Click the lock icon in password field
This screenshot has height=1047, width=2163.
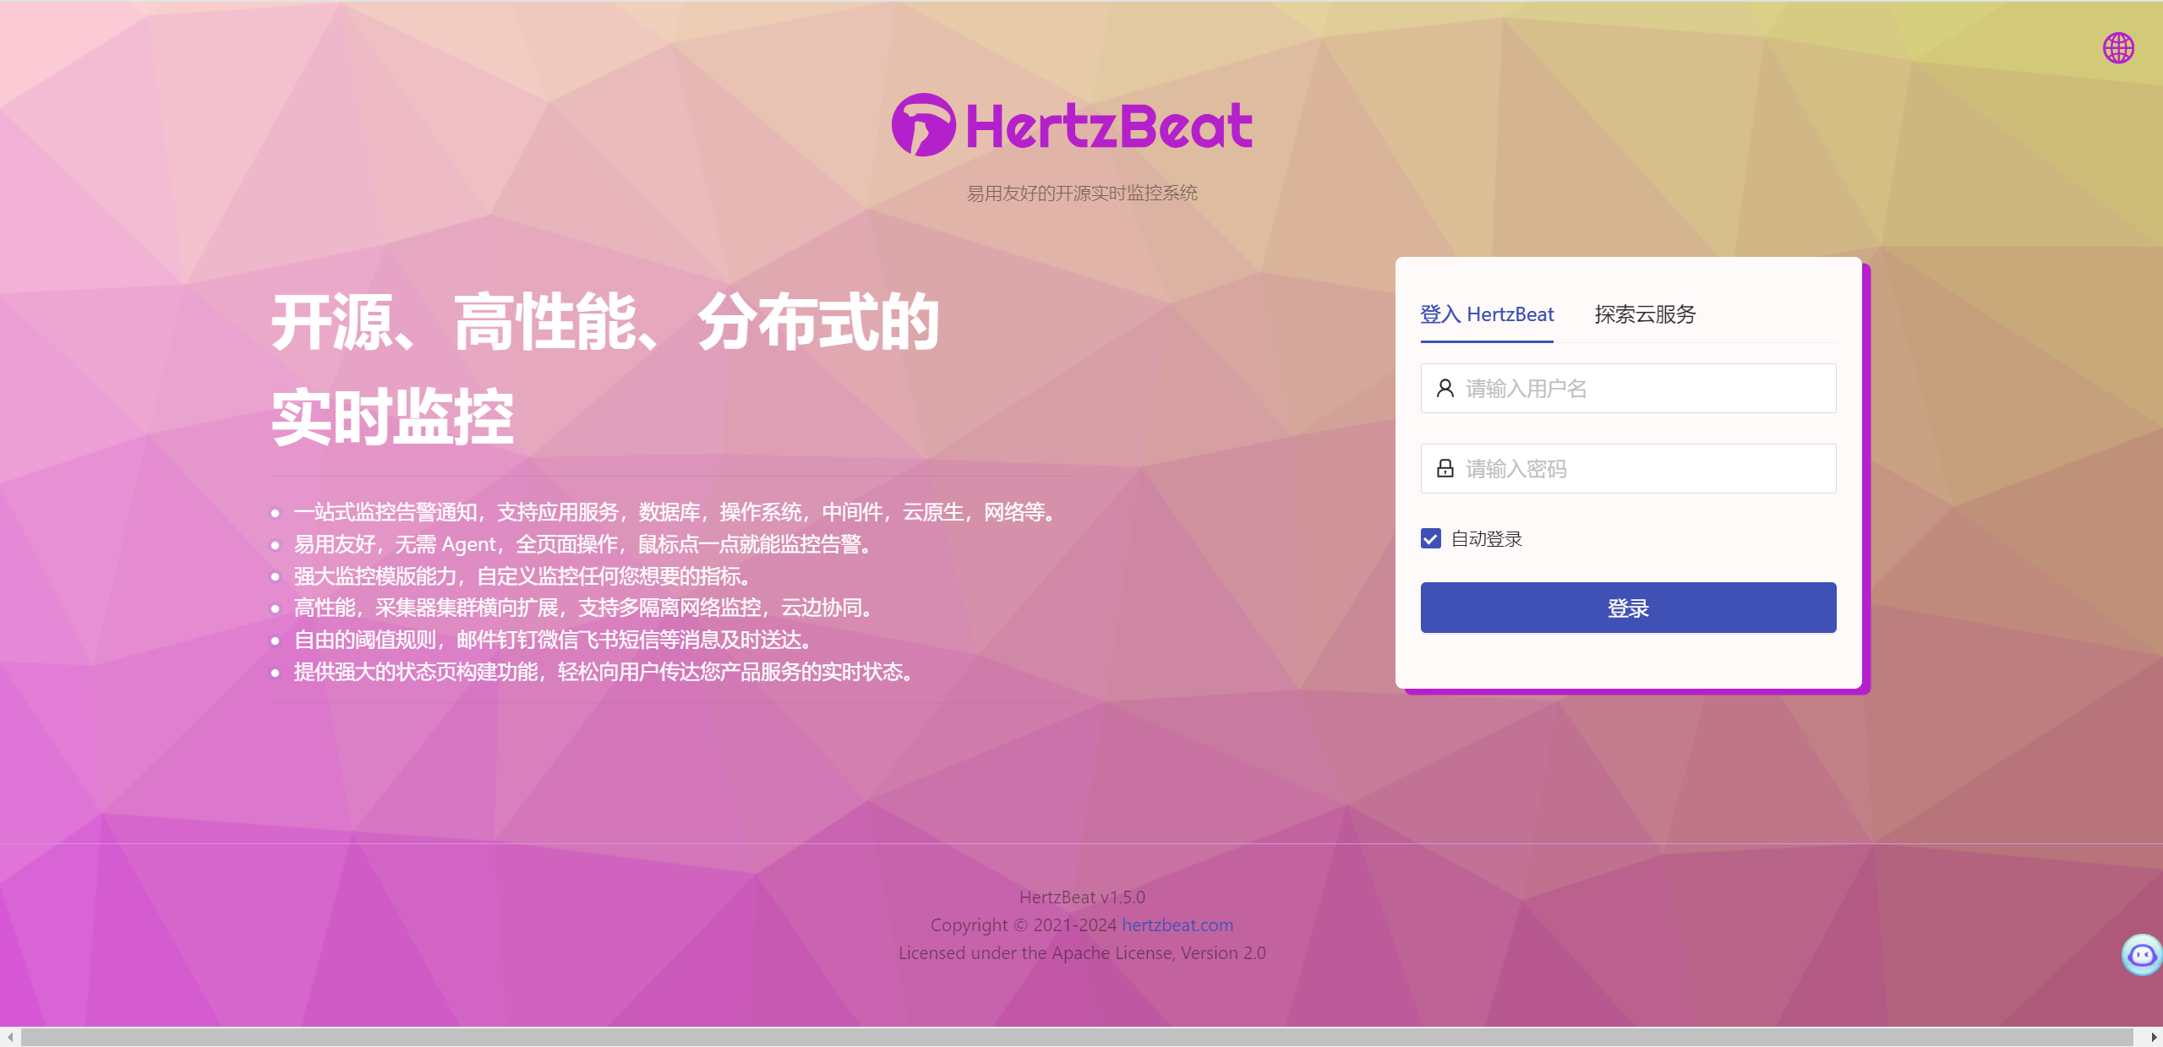point(1445,469)
